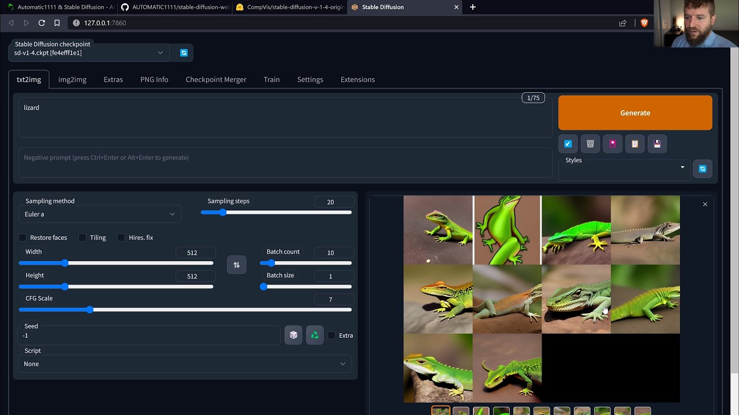Click the CFG Scale number box
739x415 pixels.
[x=333, y=300]
